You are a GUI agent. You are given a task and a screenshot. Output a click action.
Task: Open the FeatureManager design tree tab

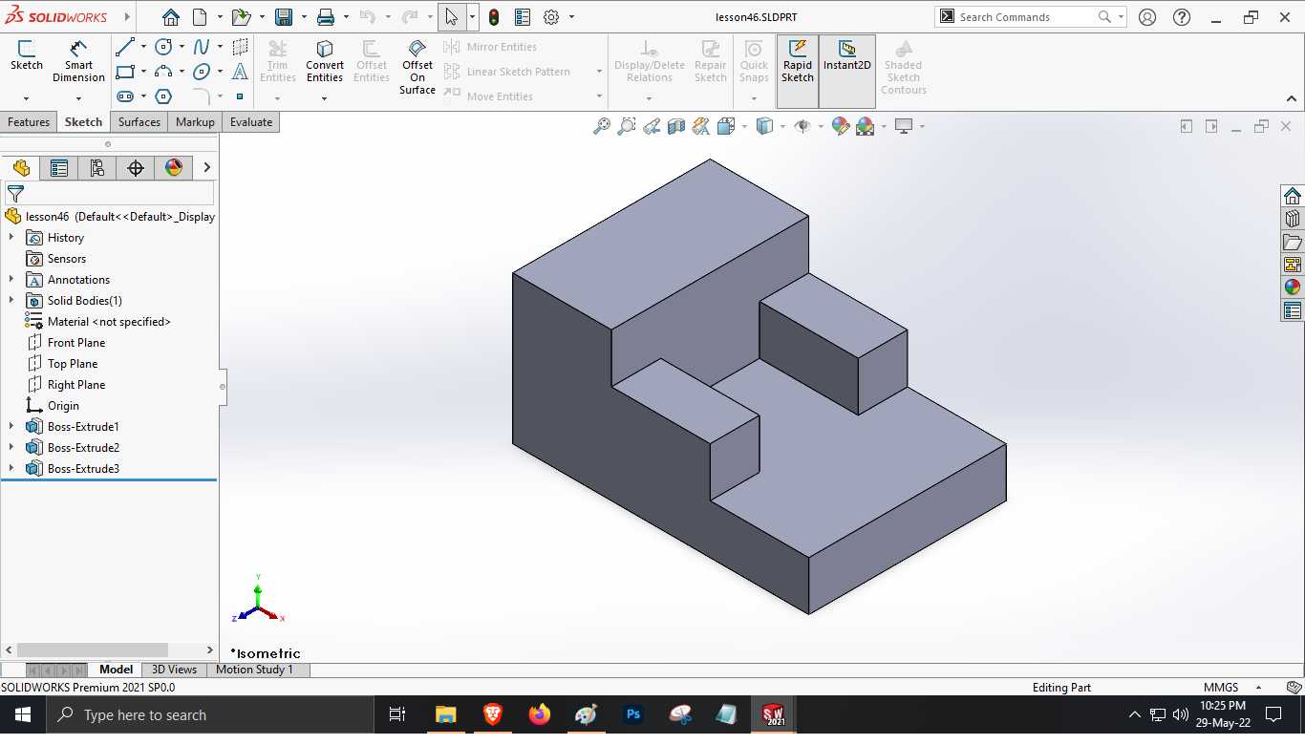[21, 168]
